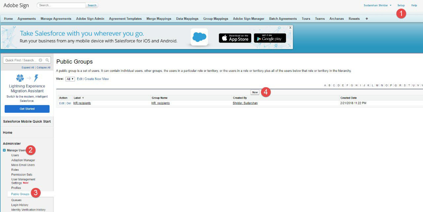Open Profiles in sidebar
423x212 pixels.
(16, 188)
